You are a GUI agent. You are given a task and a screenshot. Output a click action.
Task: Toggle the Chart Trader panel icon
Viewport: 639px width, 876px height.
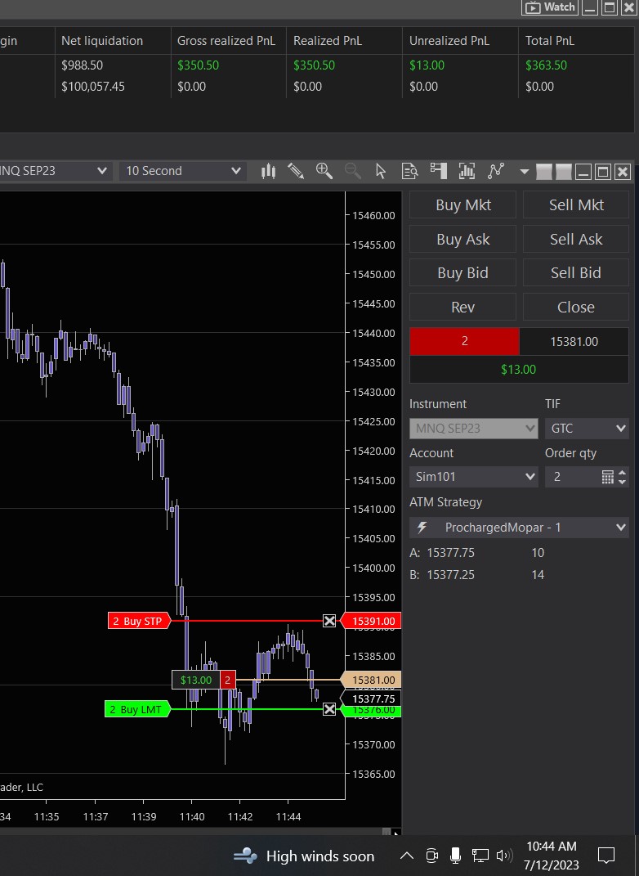coord(438,171)
